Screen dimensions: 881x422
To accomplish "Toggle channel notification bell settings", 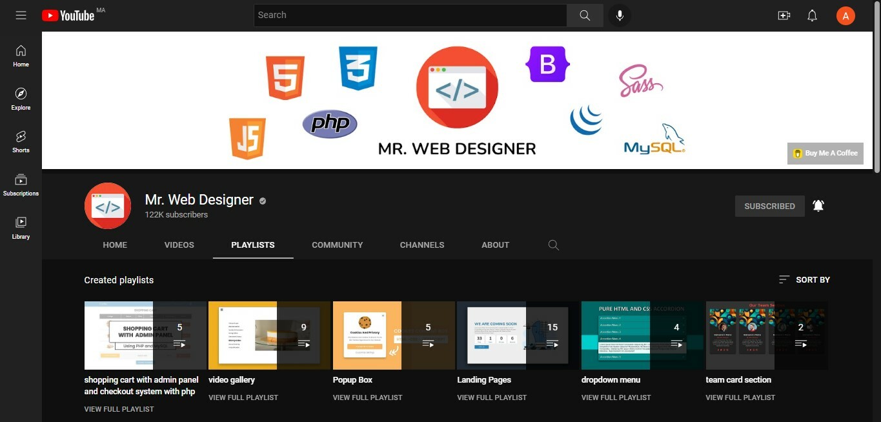I will coord(818,205).
